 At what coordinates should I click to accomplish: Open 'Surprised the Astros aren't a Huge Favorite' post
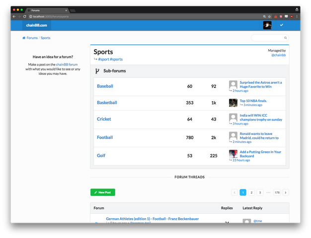tap(261, 85)
